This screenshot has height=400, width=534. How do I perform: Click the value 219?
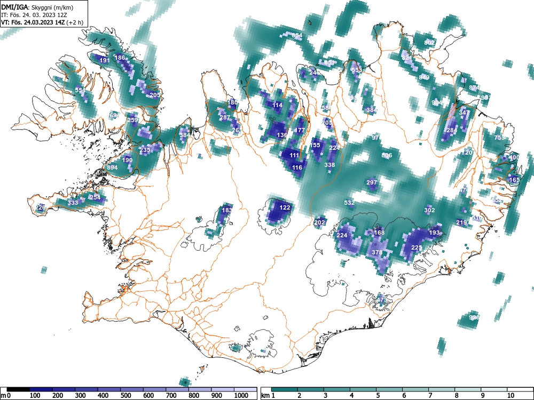(x=461, y=222)
